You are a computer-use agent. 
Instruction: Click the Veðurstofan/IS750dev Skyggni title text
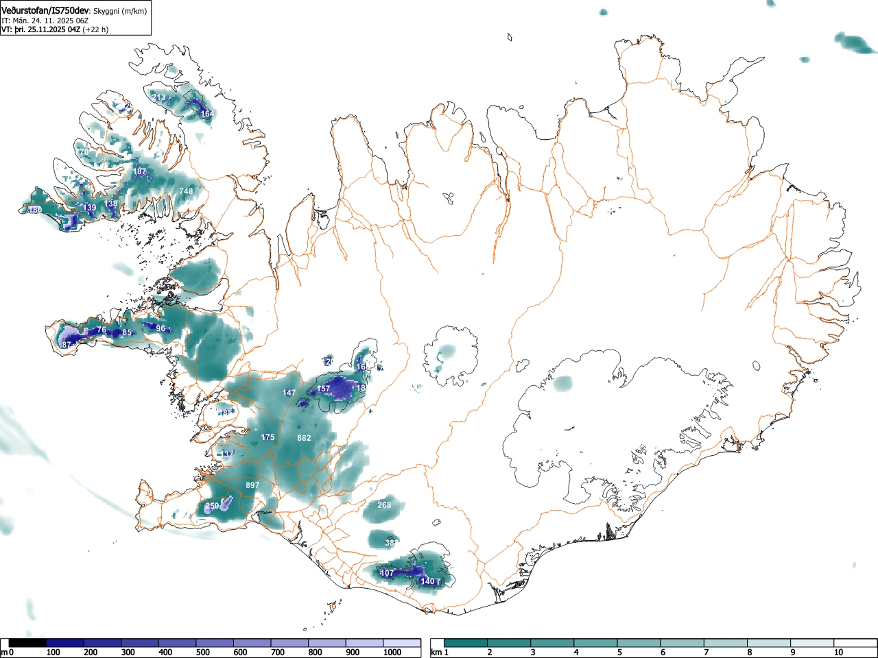tap(74, 11)
